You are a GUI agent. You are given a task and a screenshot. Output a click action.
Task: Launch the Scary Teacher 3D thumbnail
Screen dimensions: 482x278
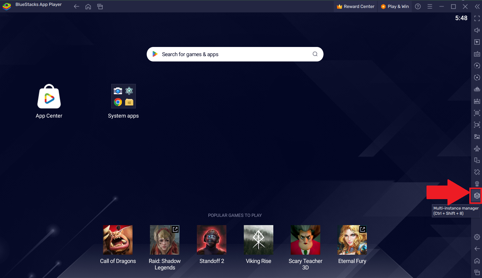pos(305,240)
